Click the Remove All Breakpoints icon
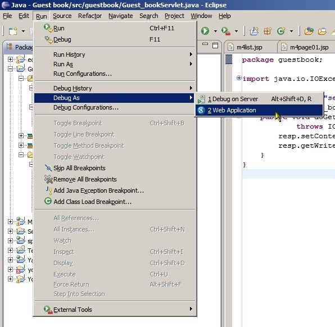The width and height of the screenshot is (335, 327). 48,179
